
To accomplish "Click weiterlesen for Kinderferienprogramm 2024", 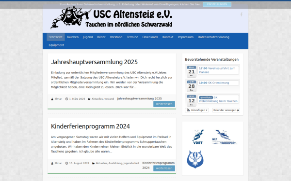I will tap(164, 168).
